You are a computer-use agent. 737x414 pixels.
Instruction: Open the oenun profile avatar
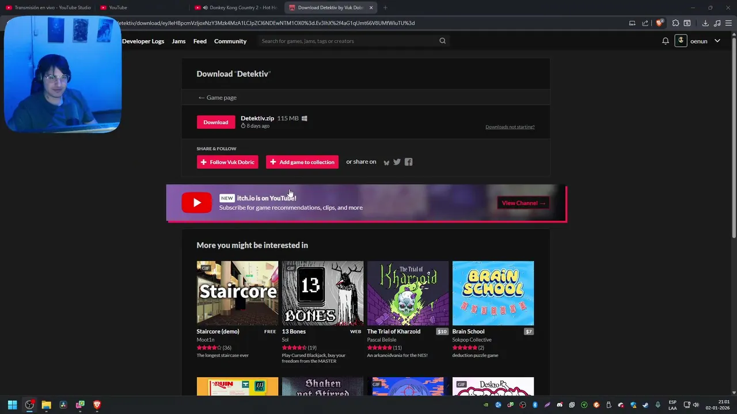click(681, 41)
